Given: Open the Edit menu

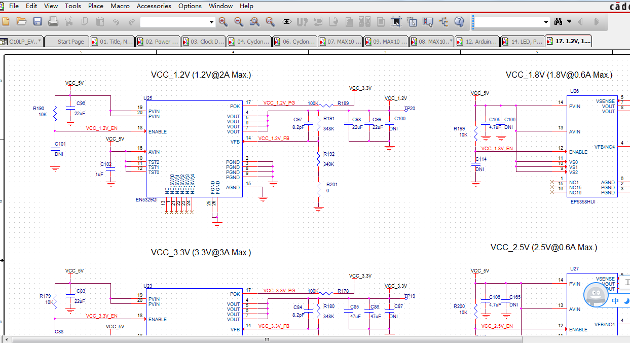Looking at the screenshot, I should click(31, 6).
